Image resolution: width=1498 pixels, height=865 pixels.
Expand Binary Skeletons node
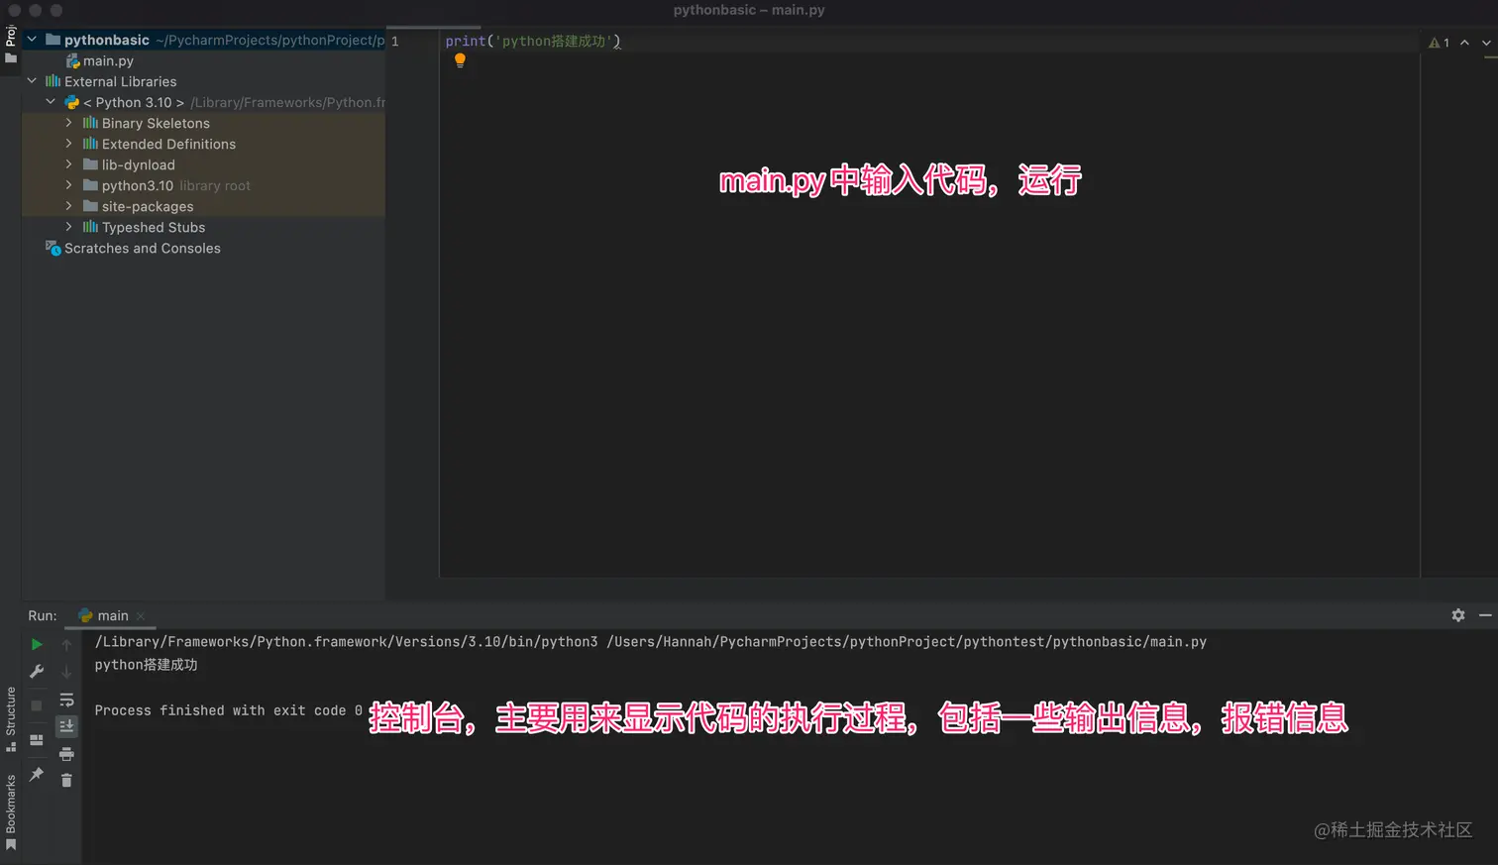pos(68,123)
